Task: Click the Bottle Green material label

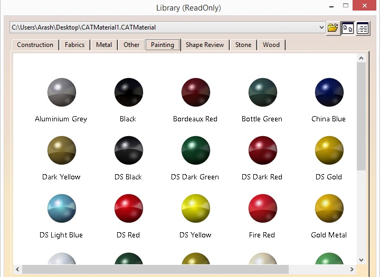Action: point(262,119)
